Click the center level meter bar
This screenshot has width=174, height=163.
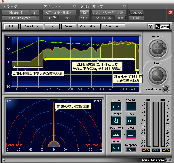coord(156,124)
